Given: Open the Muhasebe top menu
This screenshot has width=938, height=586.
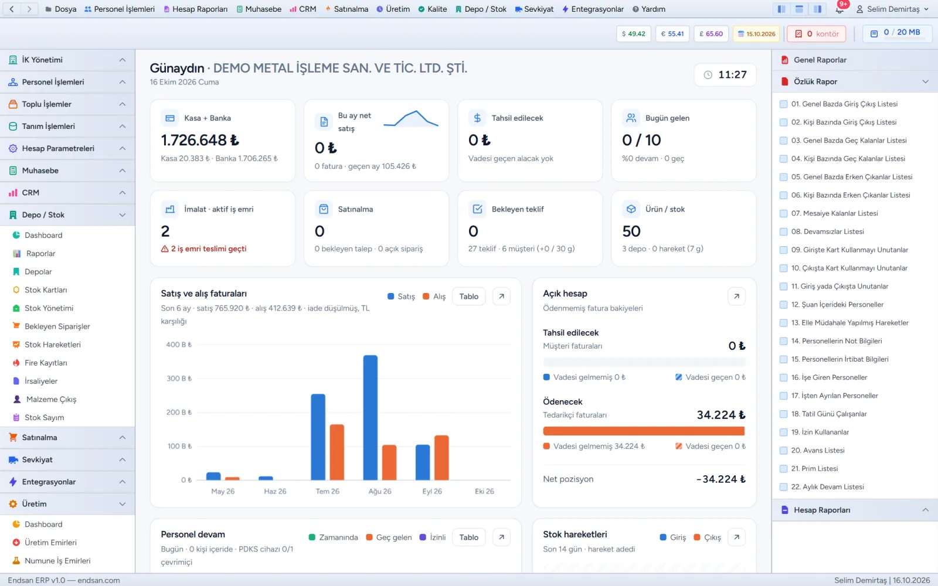Looking at the screenshot, I should coord(259,9).
